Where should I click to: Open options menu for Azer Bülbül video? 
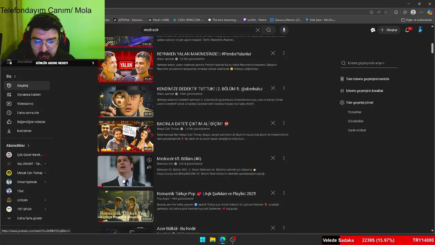284,228
